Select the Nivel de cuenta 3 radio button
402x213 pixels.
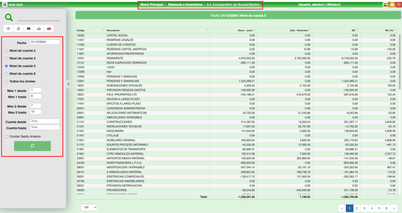click(x=6, y=58)
